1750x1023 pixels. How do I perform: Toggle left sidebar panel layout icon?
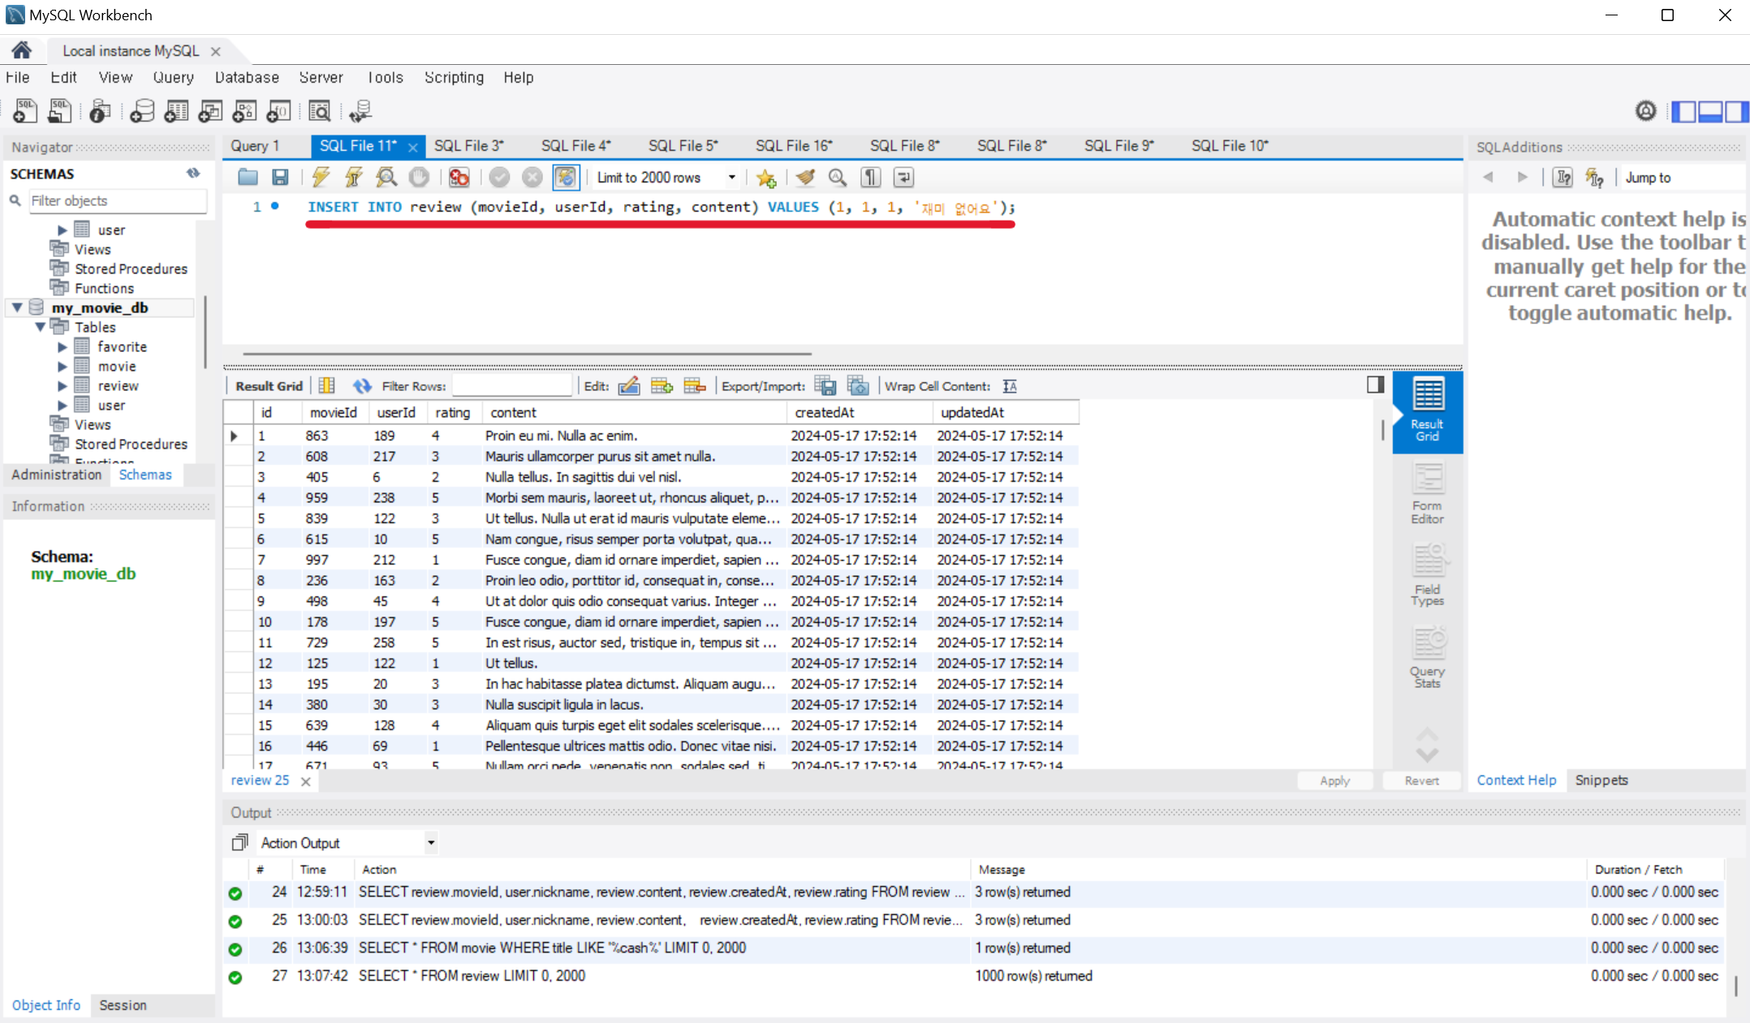point(1683,111)
